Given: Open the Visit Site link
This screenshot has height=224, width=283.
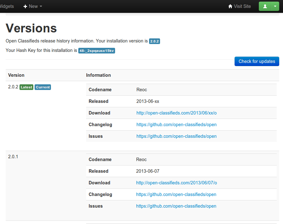Looking at the screenshot, I should tap(242, 6).
